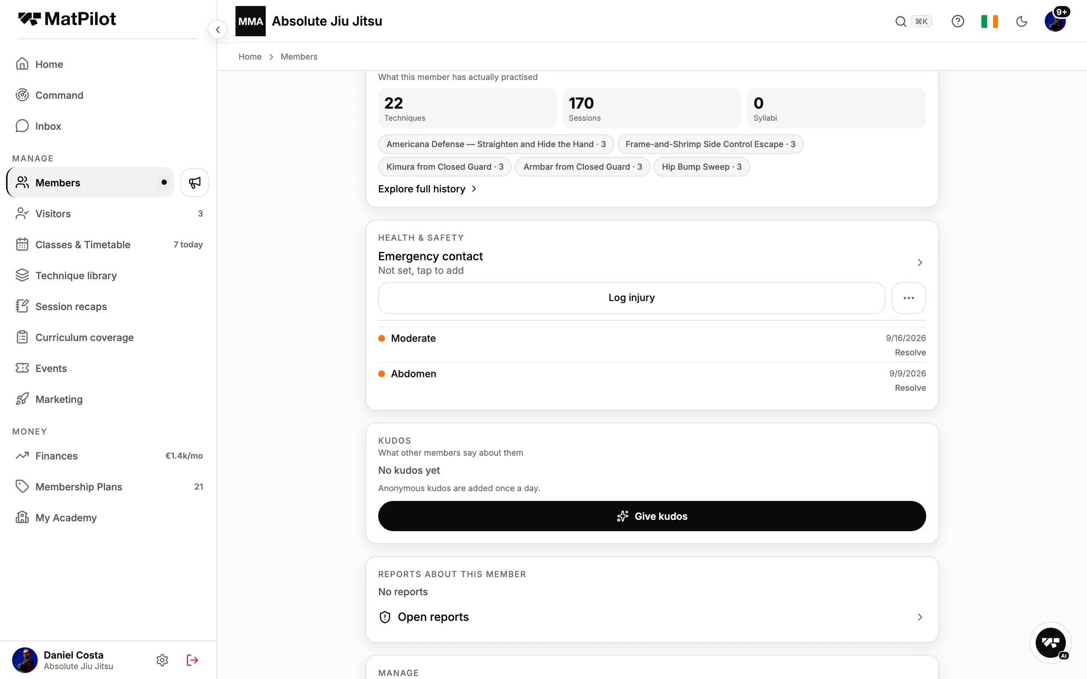
Task: Click the MatPilot logo
Action: point(67,19)
